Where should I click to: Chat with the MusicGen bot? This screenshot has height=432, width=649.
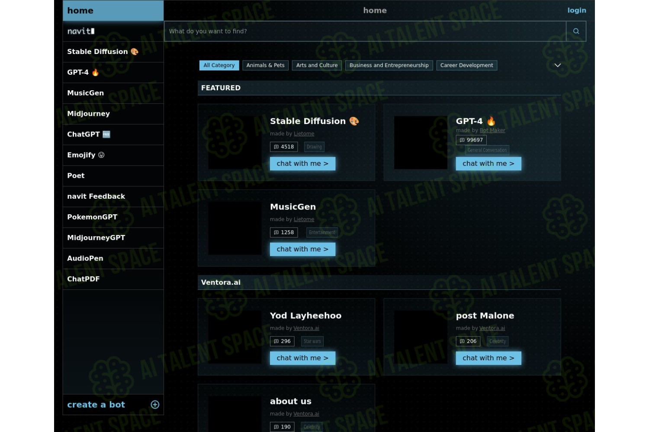click(302, 249)
